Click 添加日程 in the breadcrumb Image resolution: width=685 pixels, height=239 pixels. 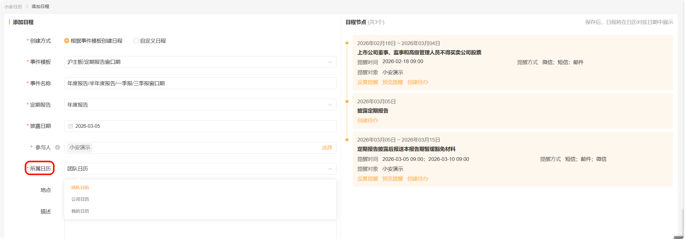[40, 6]
